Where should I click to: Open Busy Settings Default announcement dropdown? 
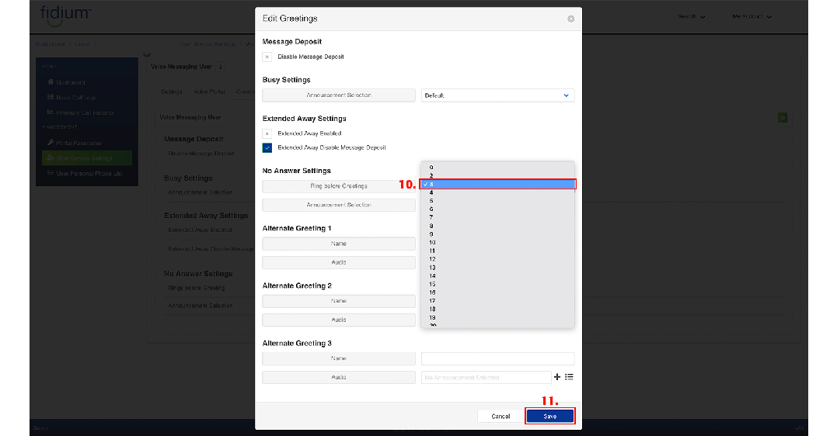coord(497,95)
